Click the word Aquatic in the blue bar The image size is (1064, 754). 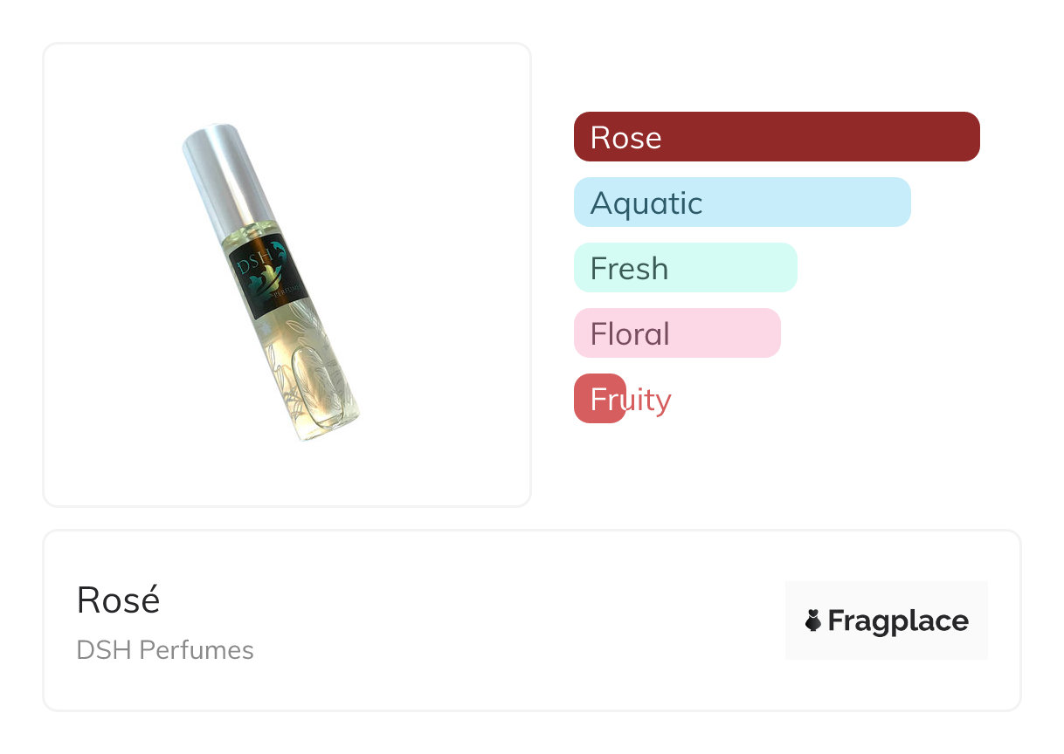click(x=646, y=203)
